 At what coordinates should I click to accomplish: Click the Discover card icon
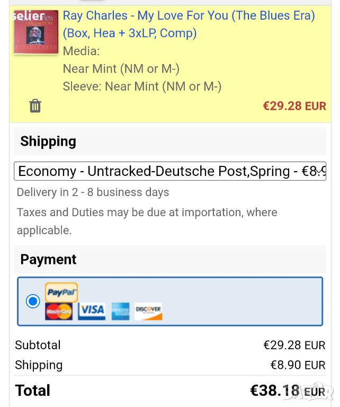click(148, 311)
